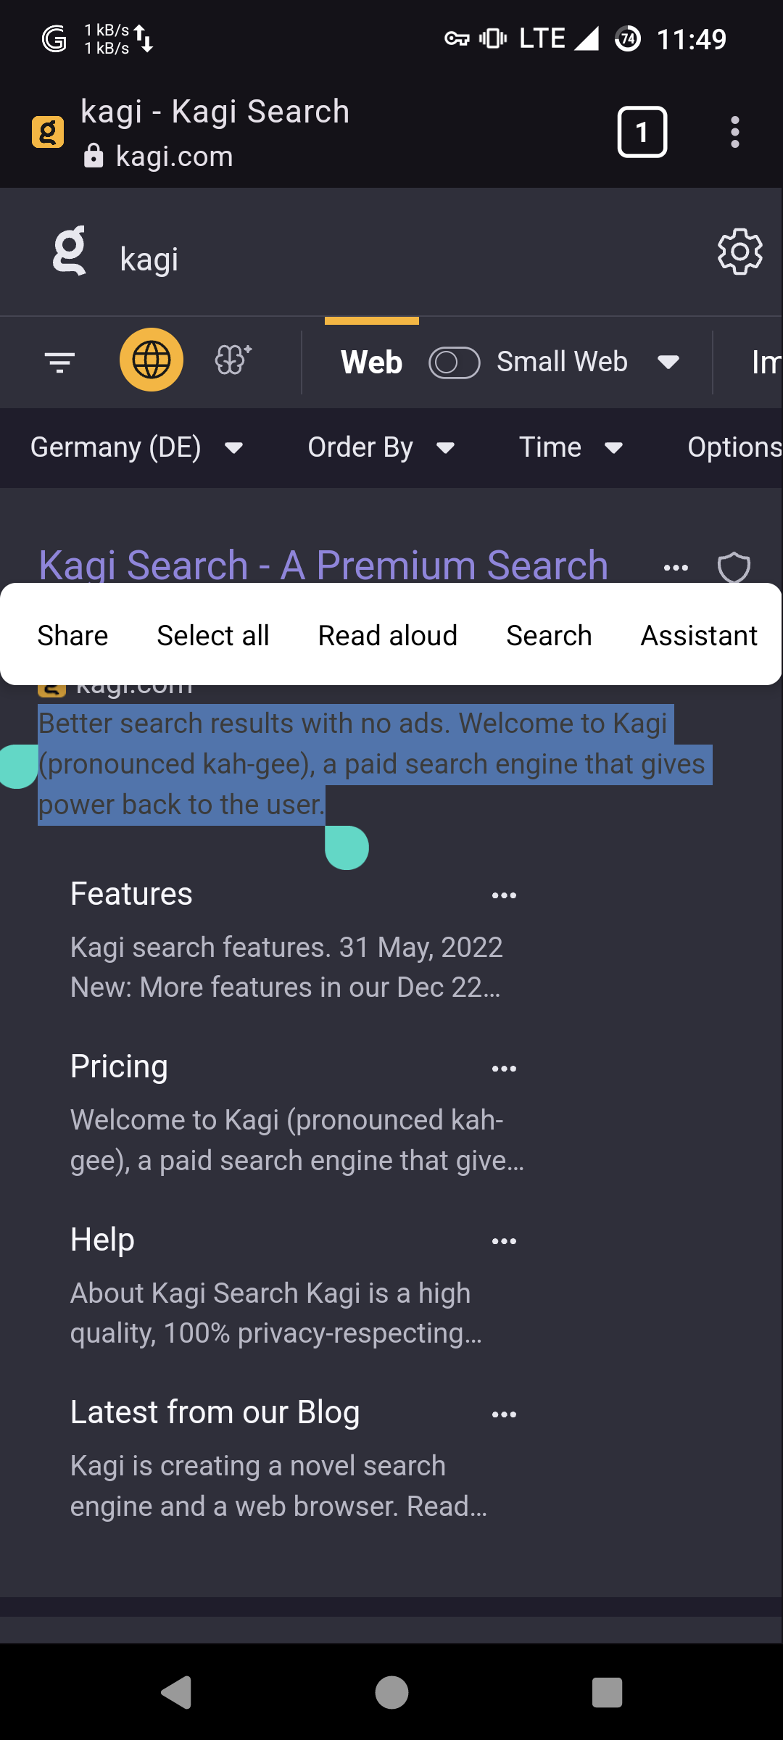Click the shield icon beside result title
The height and width of the screenshot is (1740, 783).
coord(734,568)
